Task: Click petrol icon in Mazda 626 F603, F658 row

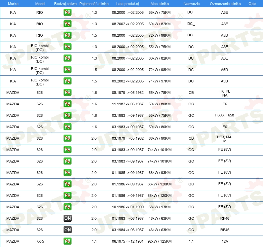Action: pos(67,115)
